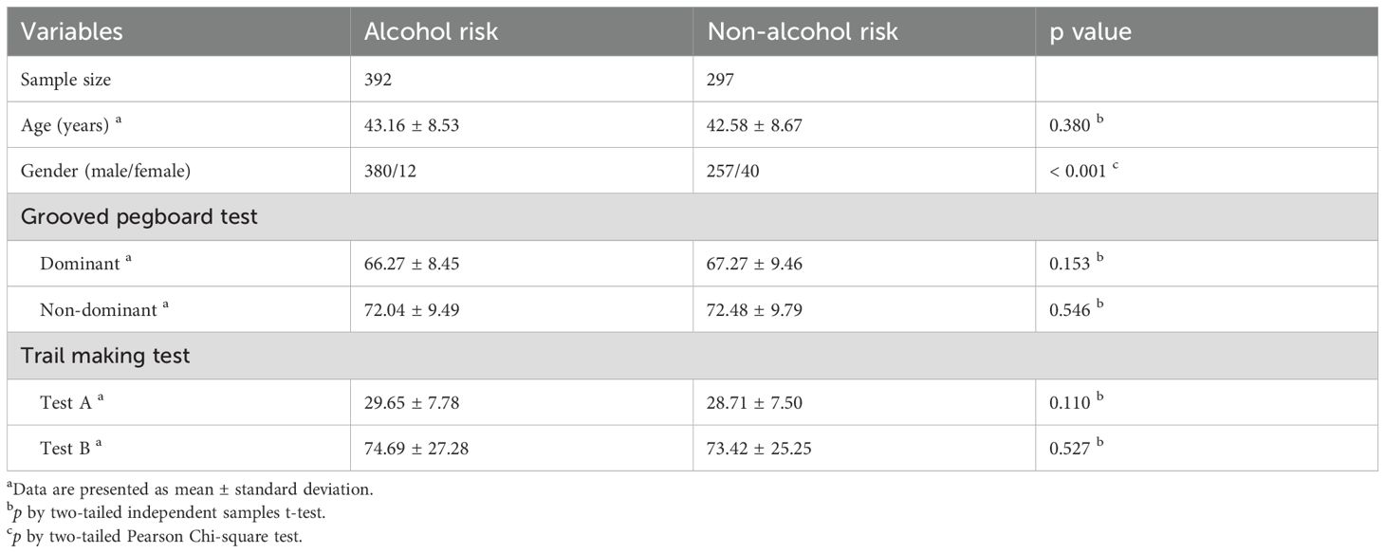Select the alcohol risk sample size 392

(379, 80)
